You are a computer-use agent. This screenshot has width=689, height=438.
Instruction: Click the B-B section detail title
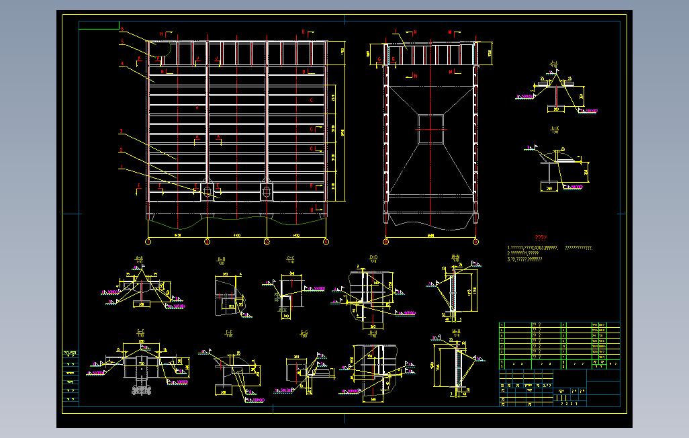(221, 259)
